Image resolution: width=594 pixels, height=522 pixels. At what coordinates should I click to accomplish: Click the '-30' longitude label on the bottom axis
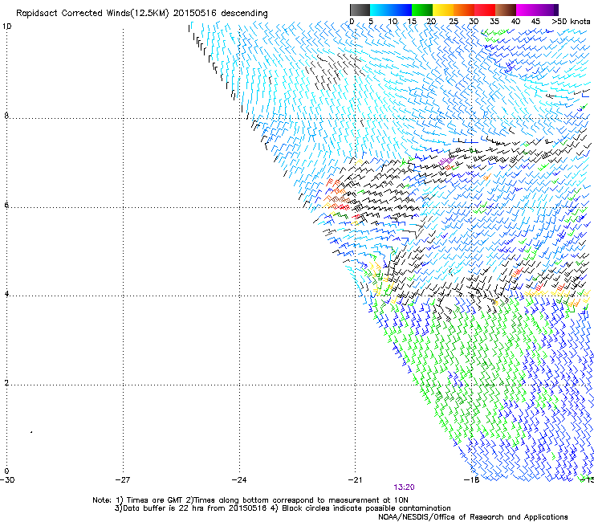(7, 480)
